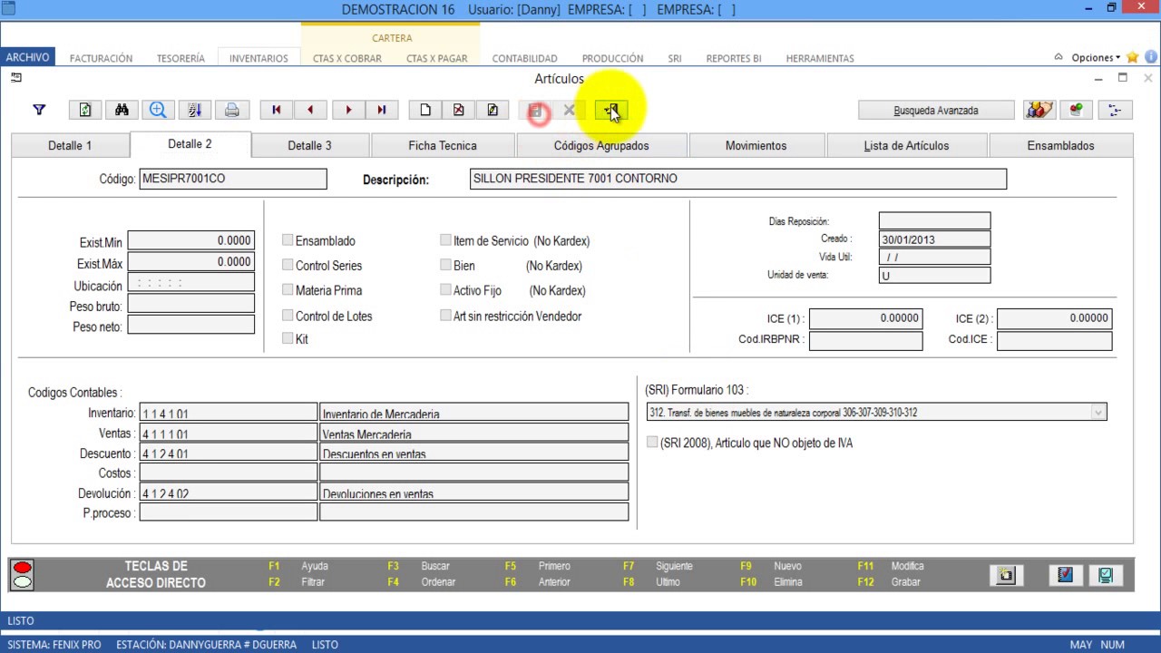1161x653 pixels.
Task: Switch to the Ensamblados tab
Action: [x=1060, y=145]
